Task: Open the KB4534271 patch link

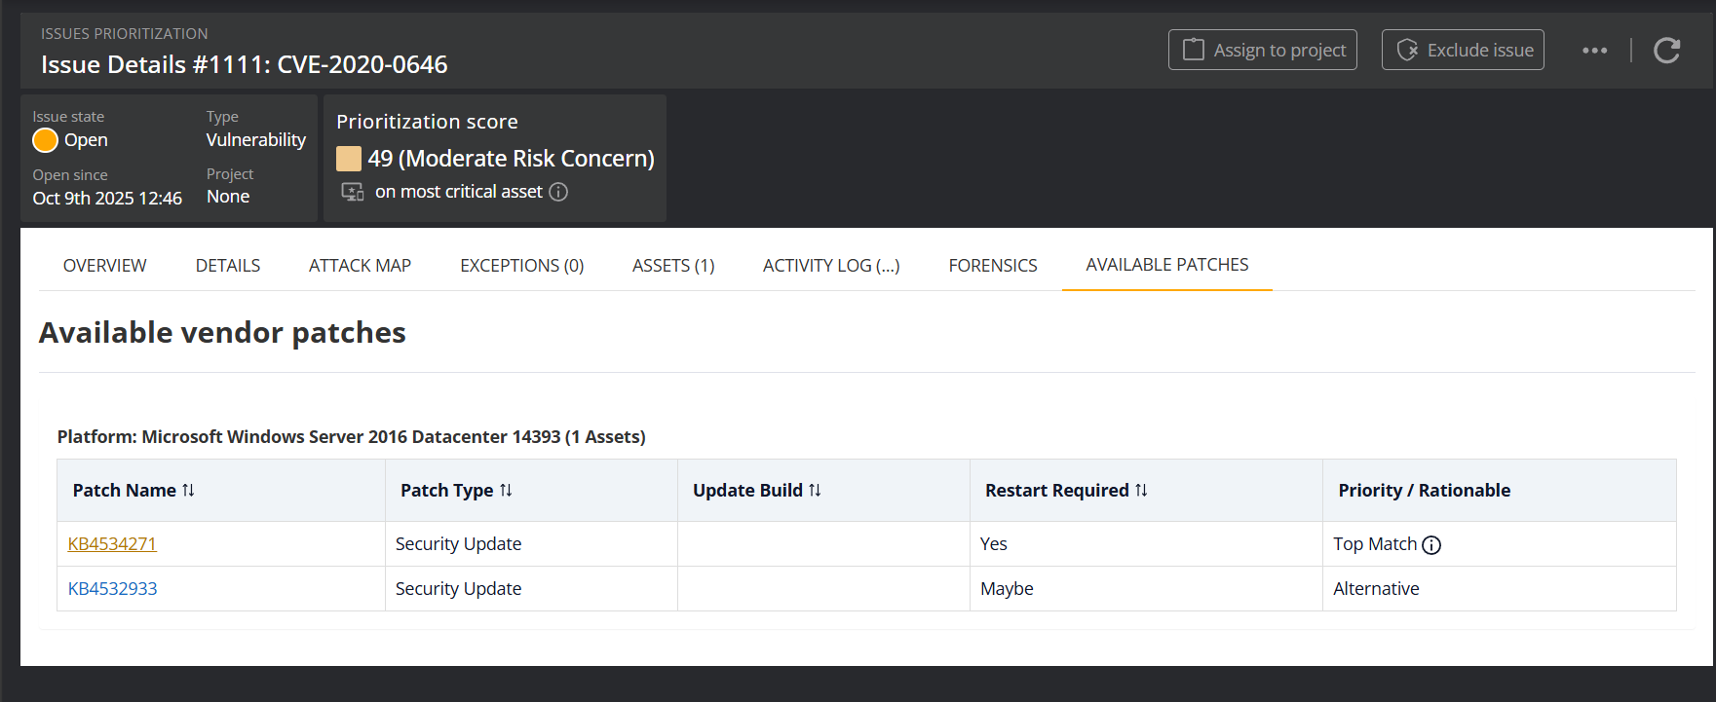Action: pyautogui.click(x=112, y=544)
